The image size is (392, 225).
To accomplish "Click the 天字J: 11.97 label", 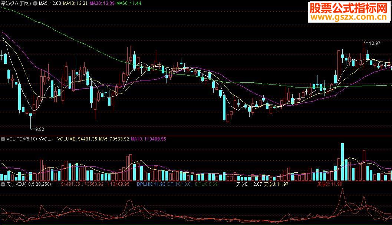I will click(276, 184).
